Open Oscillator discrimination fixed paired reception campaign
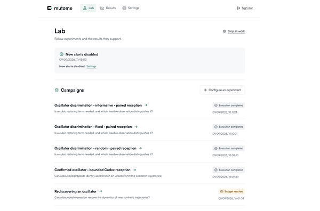320x211 pixels. pyautogui.click(x=93, y=127)
